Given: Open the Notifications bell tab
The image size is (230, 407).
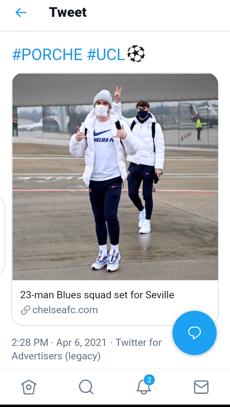Looking at the screenshot, I should coord(143,388).
